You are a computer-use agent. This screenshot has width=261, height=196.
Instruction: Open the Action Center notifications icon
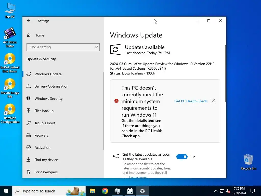tap(253, 191)
